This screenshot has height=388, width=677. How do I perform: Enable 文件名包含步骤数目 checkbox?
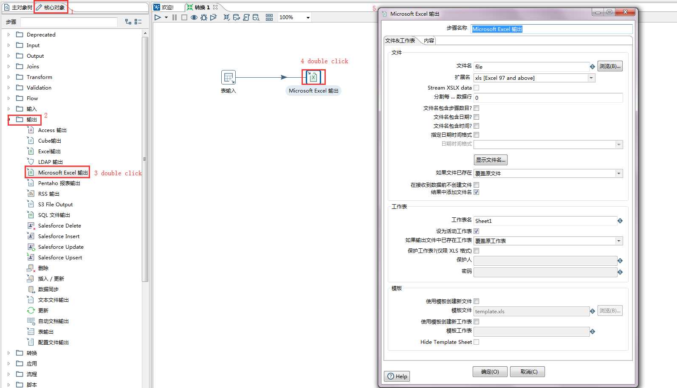pos(477,108)
